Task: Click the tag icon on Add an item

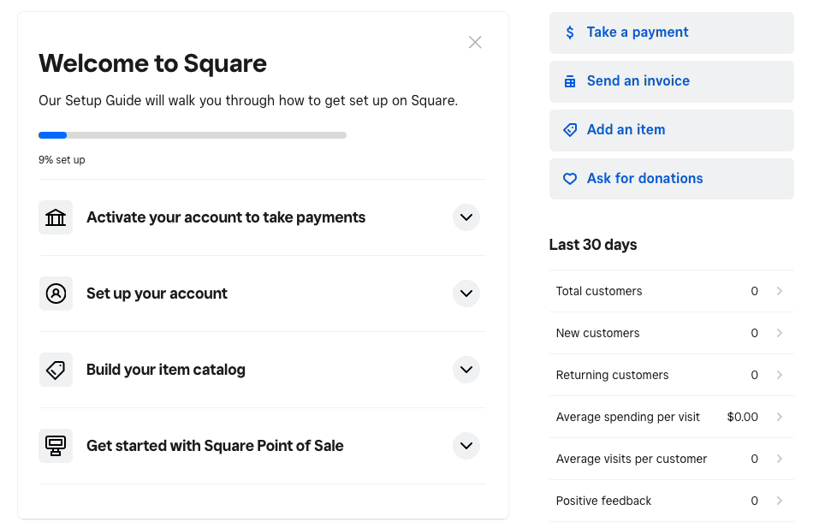Action: coord(570,130)
